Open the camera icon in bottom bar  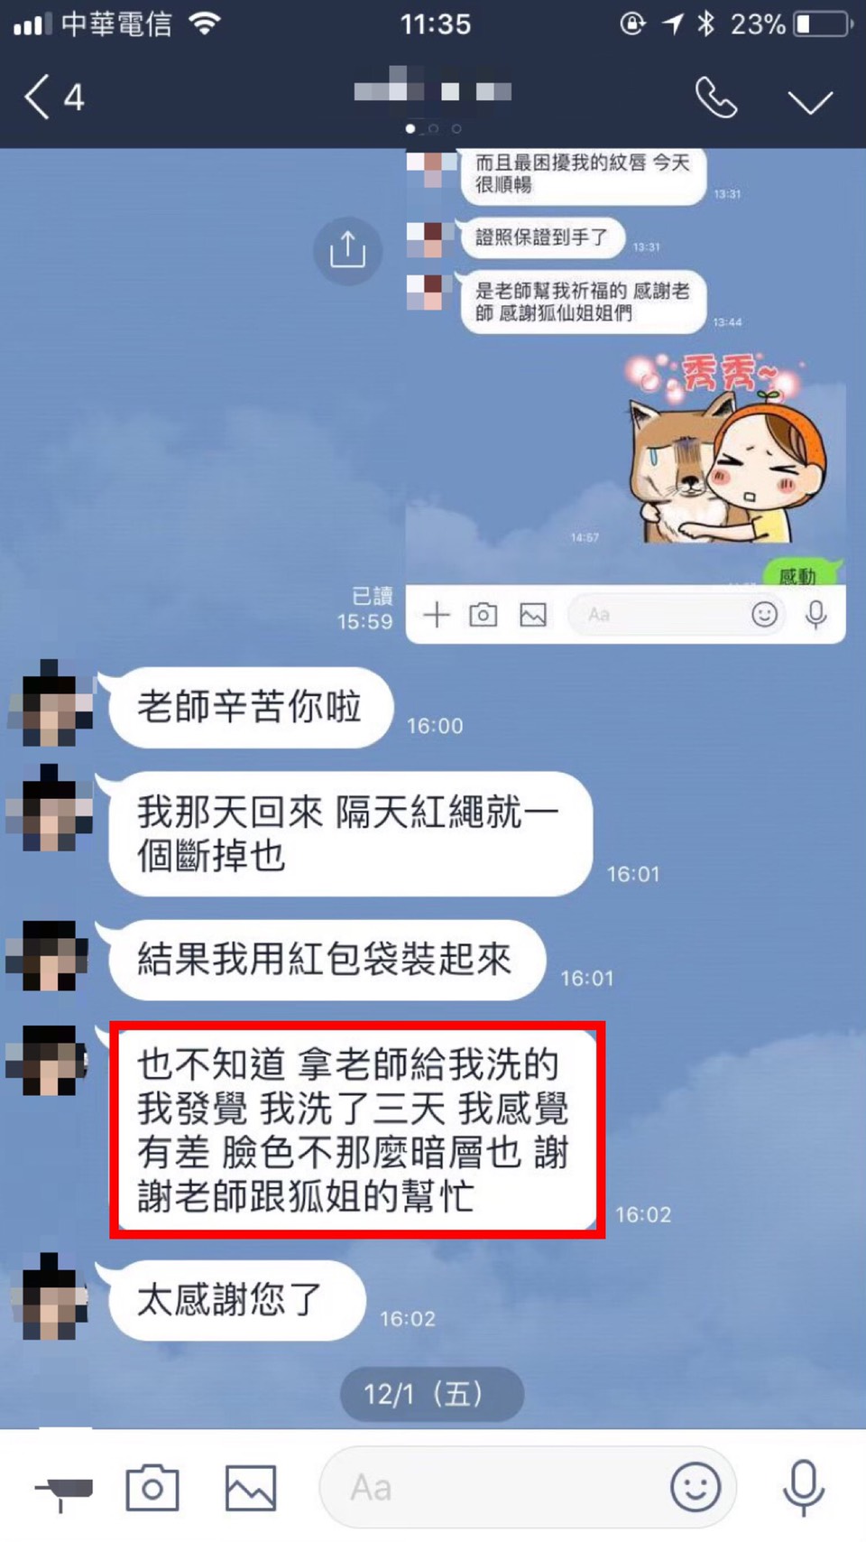pyautogui.click(x=152, y=1487)
